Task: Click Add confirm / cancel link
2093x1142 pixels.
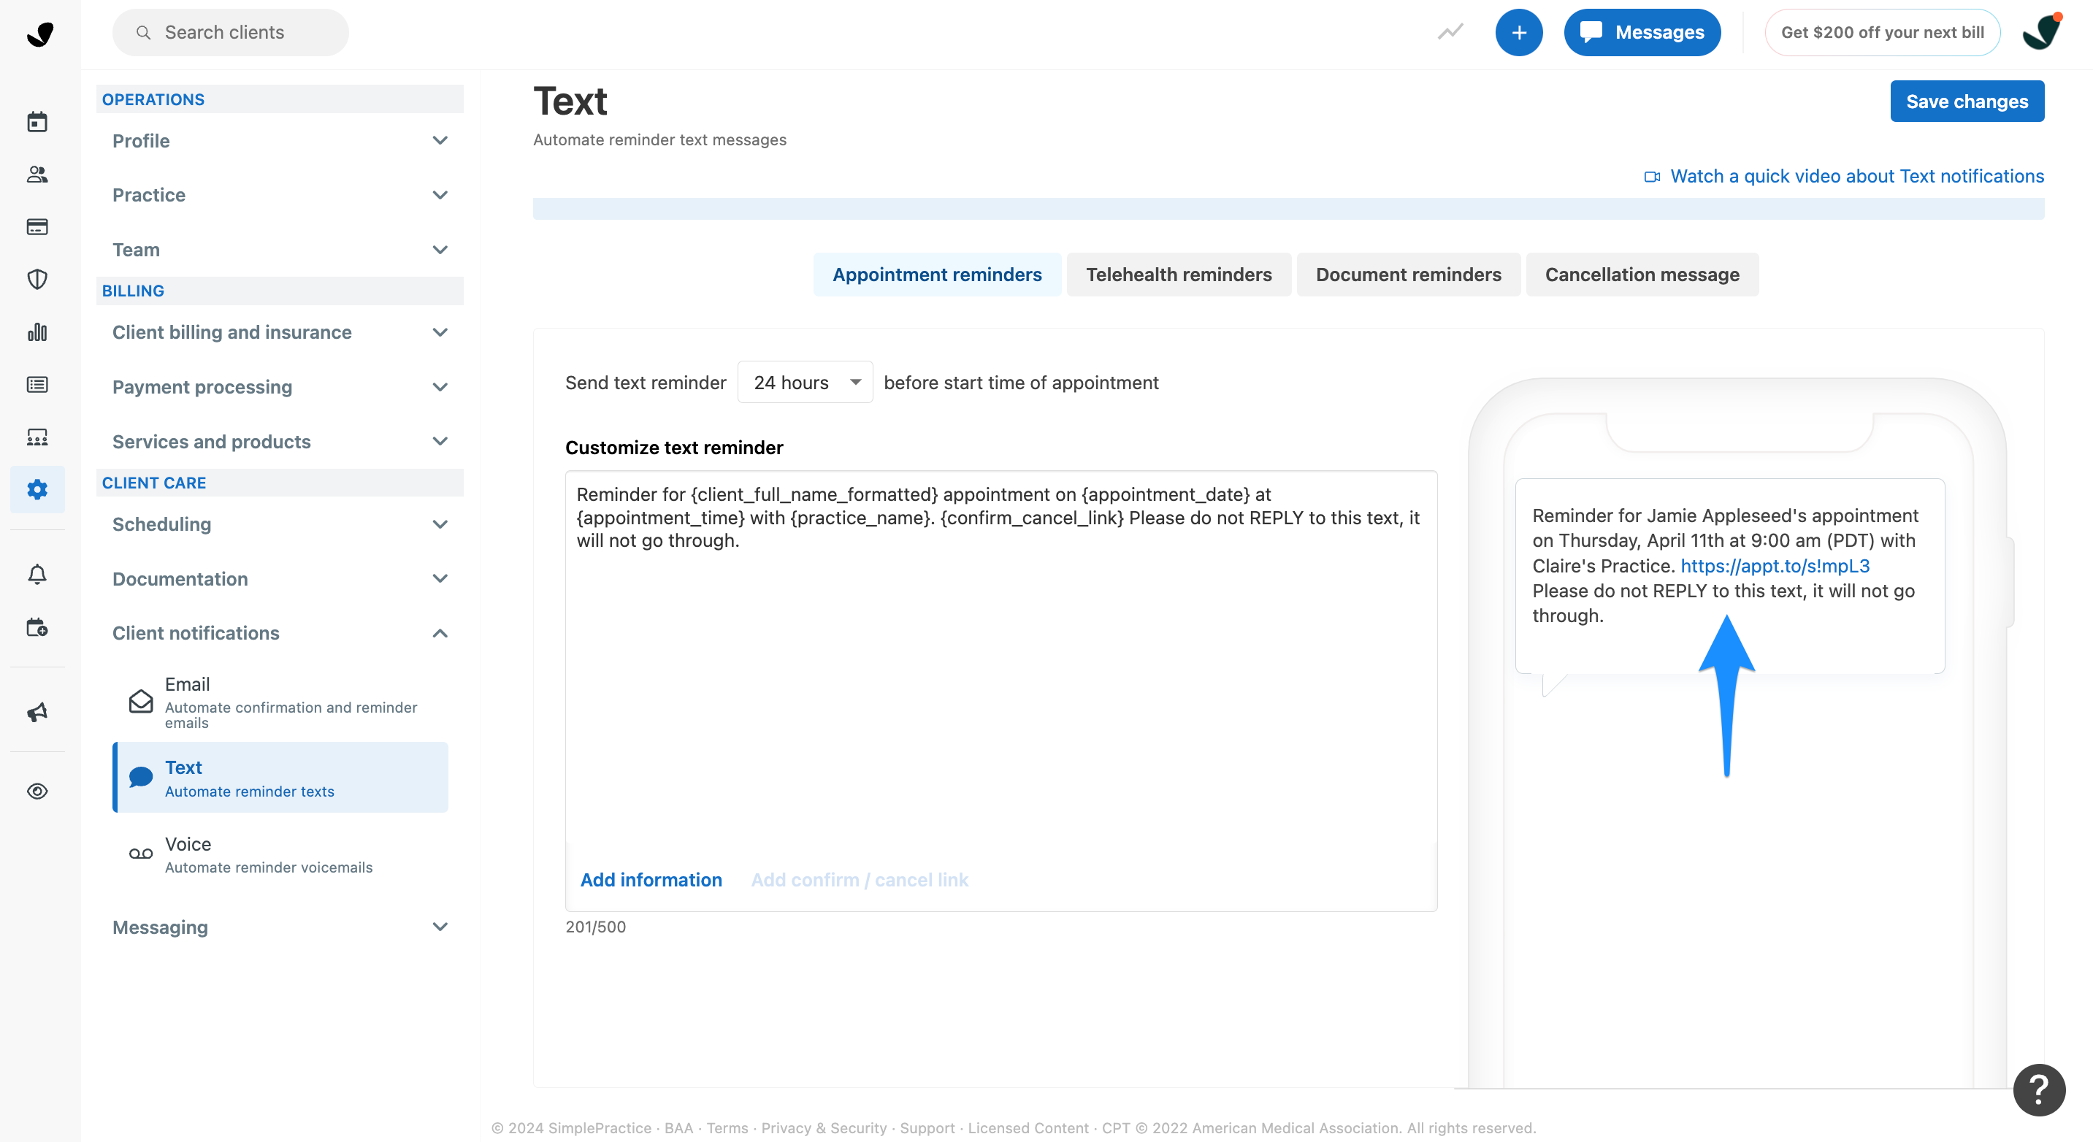Action: tap(859, 880)
